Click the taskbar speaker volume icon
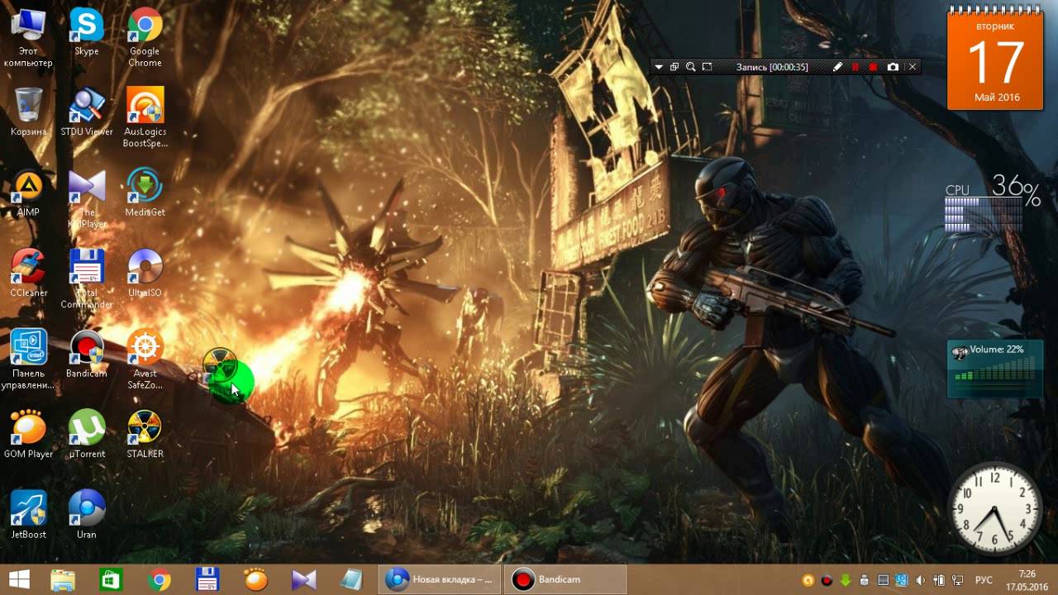The image size is (1058, 595). click(x=920, y=580)
